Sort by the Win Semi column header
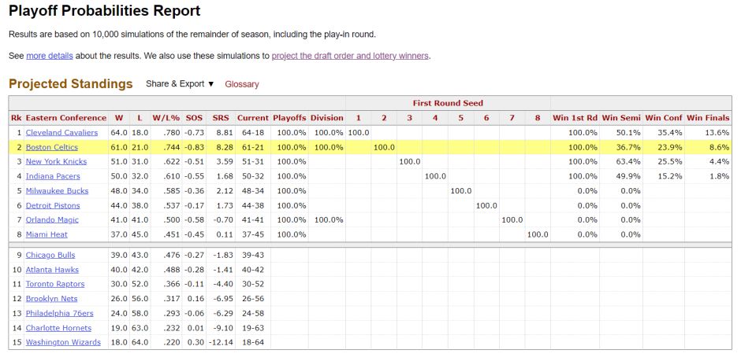The image size is (741, 361). pos(621,118)
